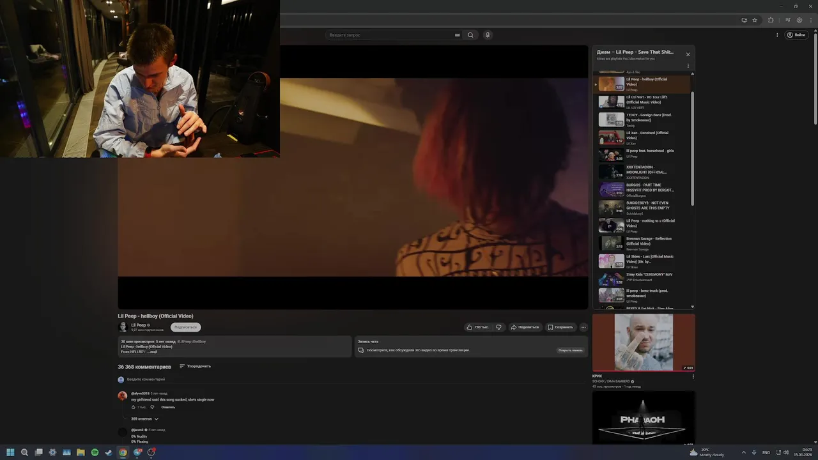Play Lil Skies - Lust from playlist
This screenshot has height=460, width=818.
pos(642,261)
